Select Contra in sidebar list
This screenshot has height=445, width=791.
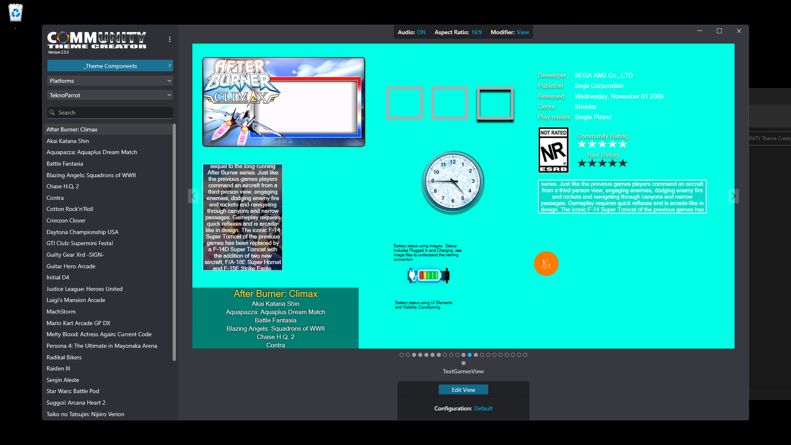click(x=108, y=198)
